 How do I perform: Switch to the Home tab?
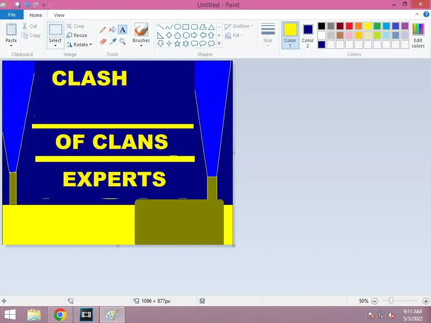pyautogui.click(x=36, y=15)
